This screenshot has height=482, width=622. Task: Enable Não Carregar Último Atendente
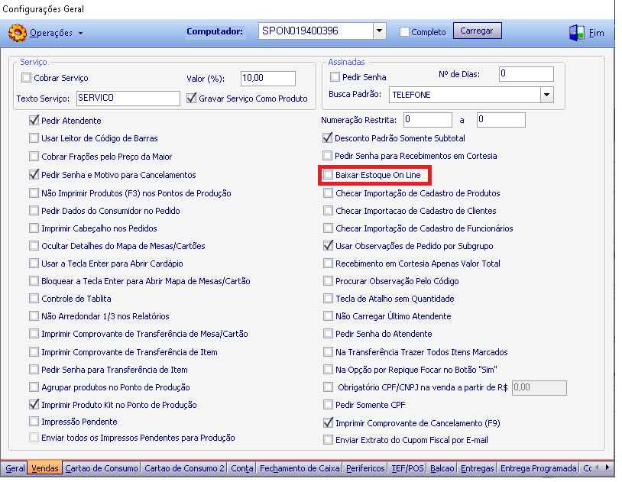[x=328, y=316]
